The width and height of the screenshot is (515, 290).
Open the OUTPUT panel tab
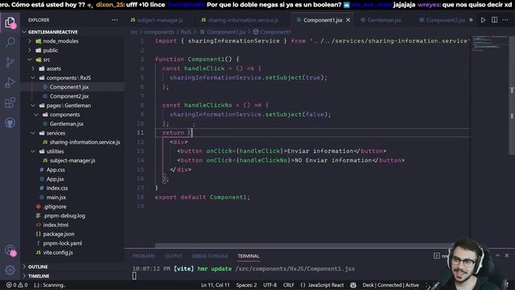[x=173, y=256]
